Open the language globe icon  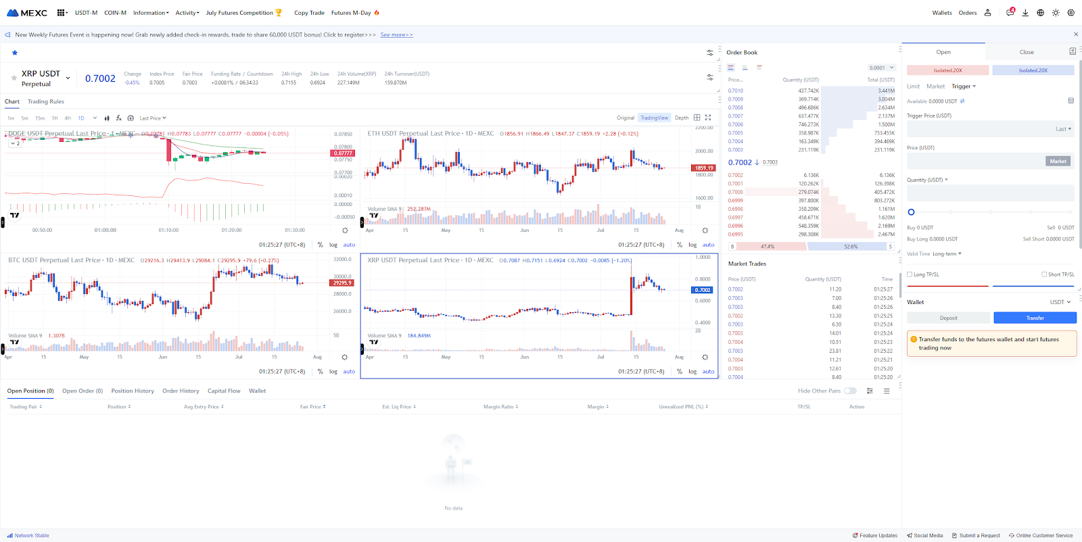(x=1041, y=13)
